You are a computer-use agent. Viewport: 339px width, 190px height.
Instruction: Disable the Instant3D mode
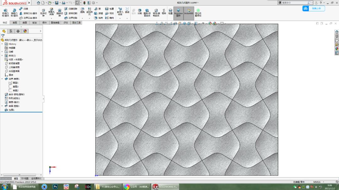(x=189, y=13)
